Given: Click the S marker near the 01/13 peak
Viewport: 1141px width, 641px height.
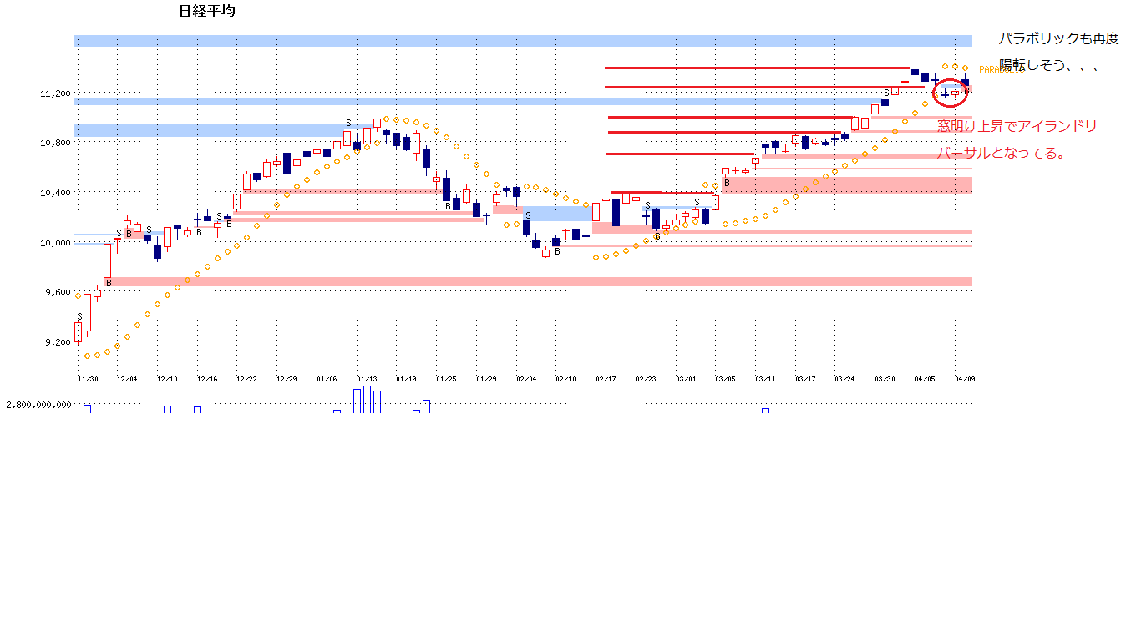Looking at the screenshot, I should pos(348,124).
